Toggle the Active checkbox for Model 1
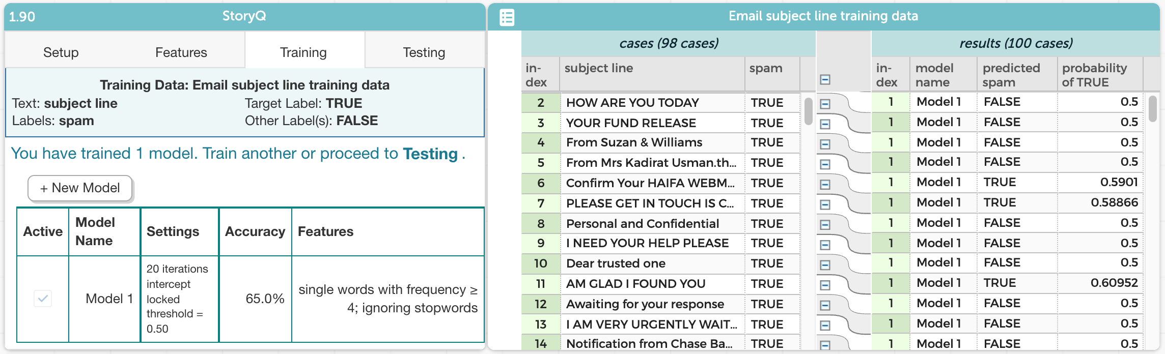Screen dimensions: 1165x354 pyautogui.click(x=43, y=299)
